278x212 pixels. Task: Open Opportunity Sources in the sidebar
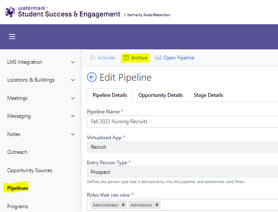coord(30,170)
